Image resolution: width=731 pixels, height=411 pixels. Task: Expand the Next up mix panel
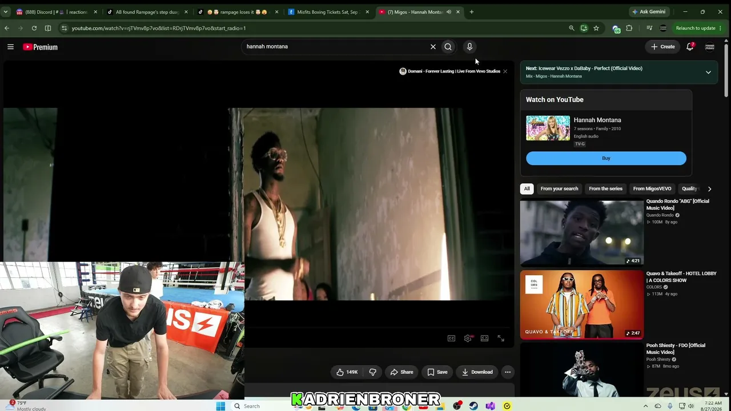point(708,72)
